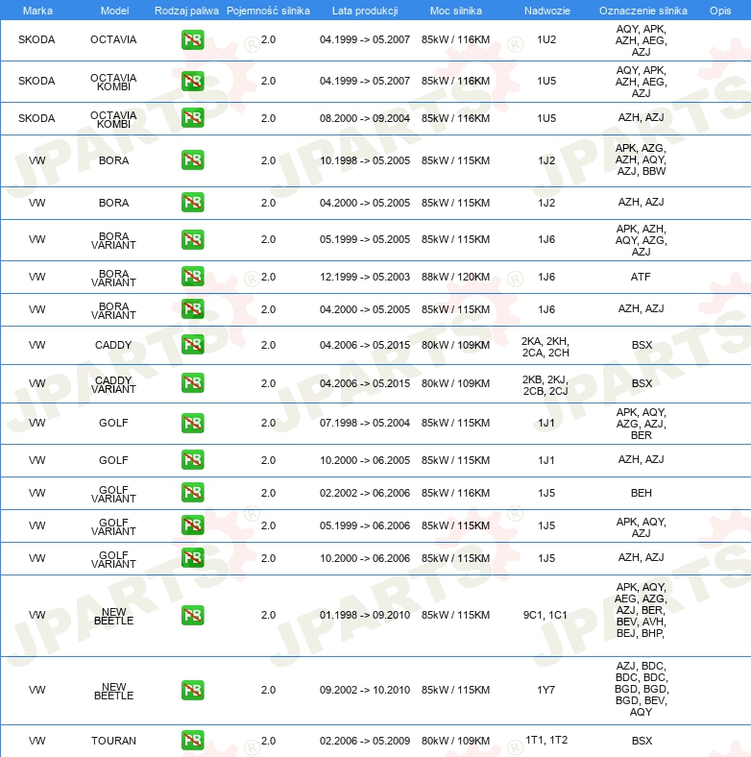
Task: Click the Pojemność silnika column header
Action: (x=268, y=11)
